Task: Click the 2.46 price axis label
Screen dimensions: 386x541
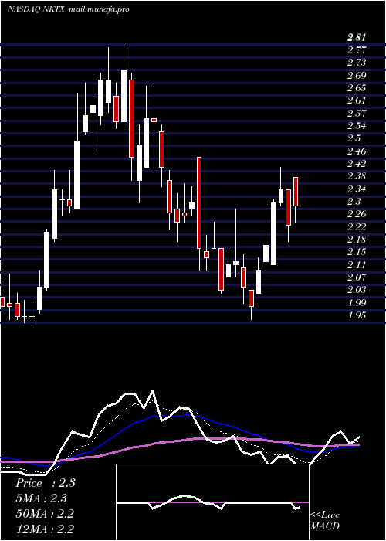Action: [357, 151]
